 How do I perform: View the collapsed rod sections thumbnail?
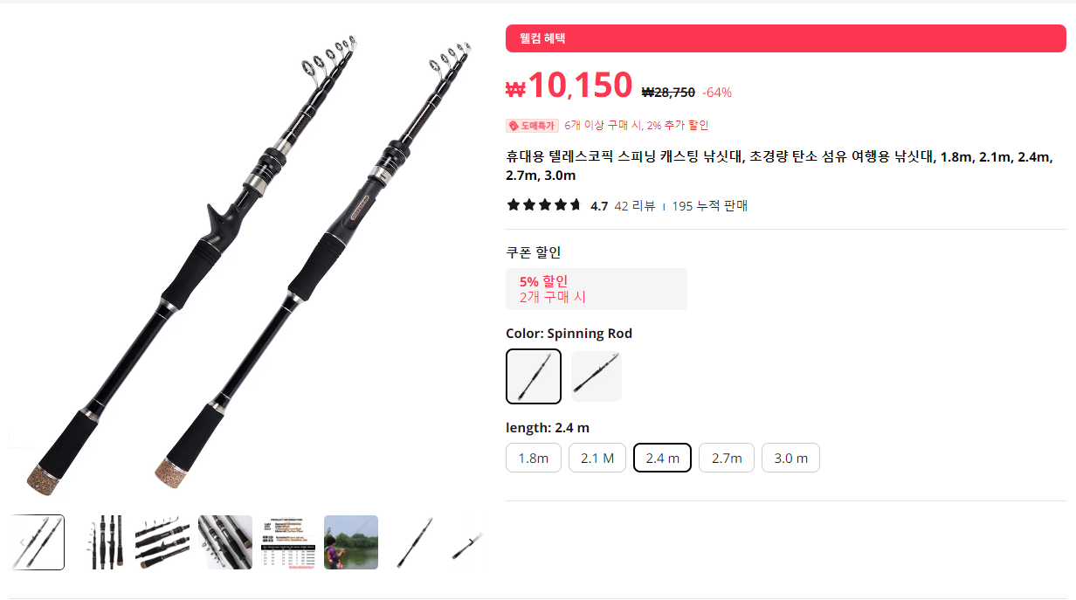click(100, 542)
